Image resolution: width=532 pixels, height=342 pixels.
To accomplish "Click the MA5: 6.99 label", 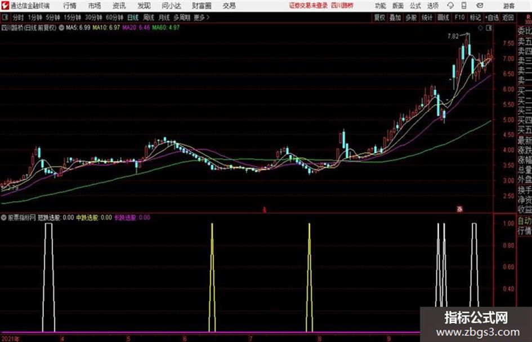I will (78, 28).
